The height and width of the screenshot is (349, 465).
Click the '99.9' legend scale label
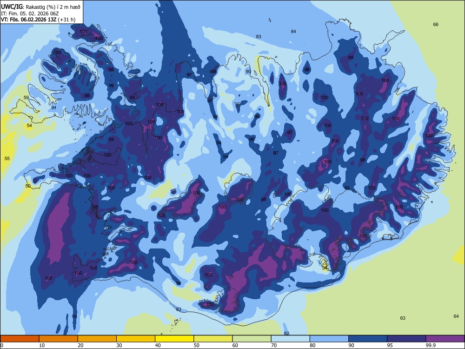point(431,345)
